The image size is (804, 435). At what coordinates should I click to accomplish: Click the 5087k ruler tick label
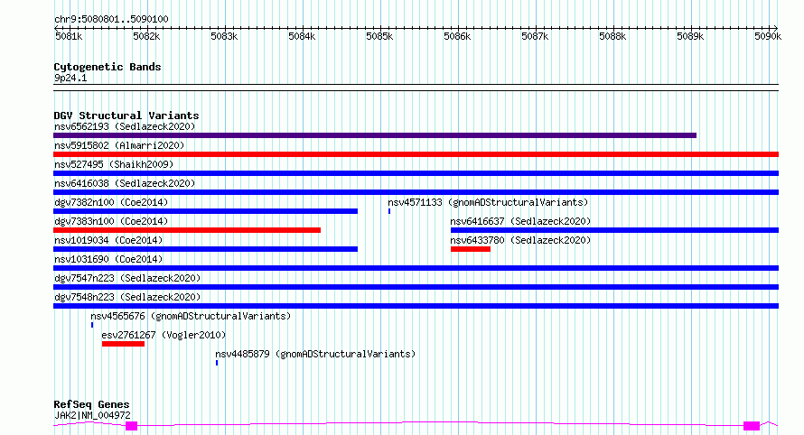[536, 36]
